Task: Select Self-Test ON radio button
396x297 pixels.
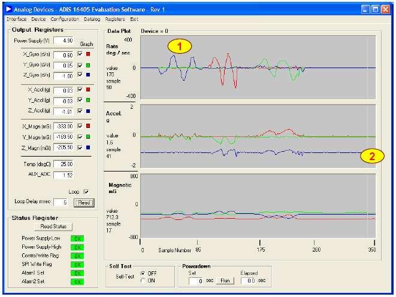Action: coord(143,280)
